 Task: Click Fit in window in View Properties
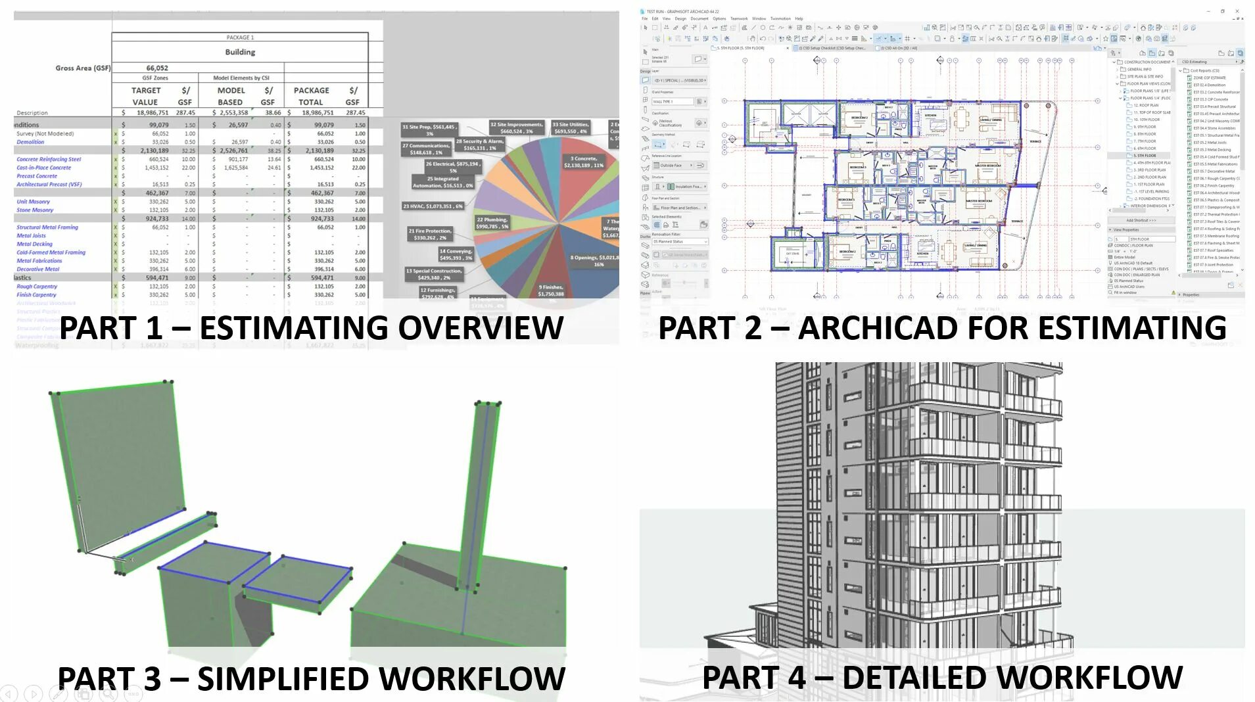tap(1125, 292)
